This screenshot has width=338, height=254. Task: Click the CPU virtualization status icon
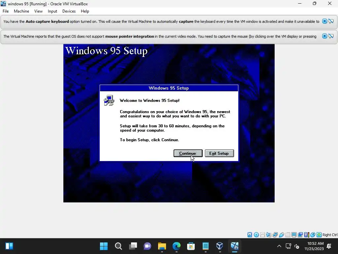[x=307, y=235]
